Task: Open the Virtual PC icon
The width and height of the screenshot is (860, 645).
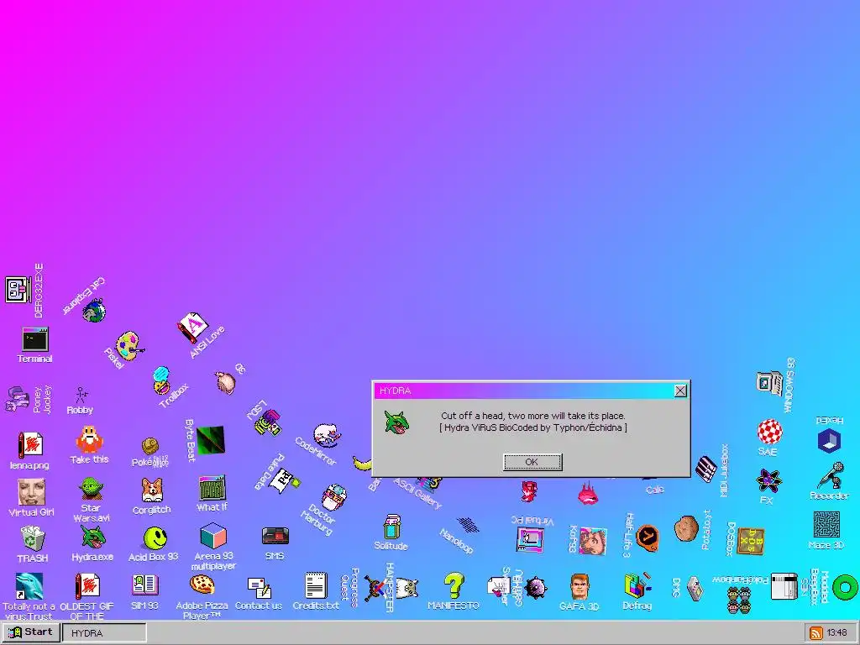Action: (x=531, y=539)
